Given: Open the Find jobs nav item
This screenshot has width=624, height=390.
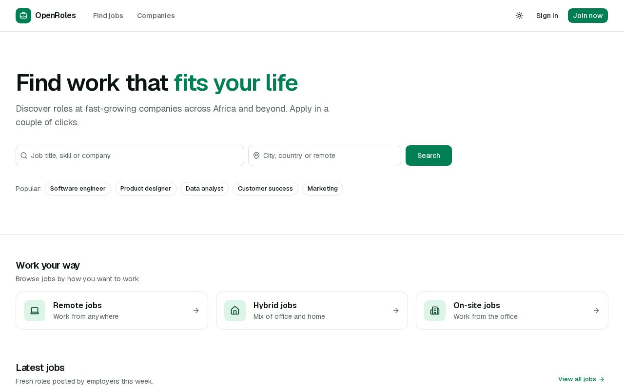Looking at the screenshot, I should pos(108,16).
